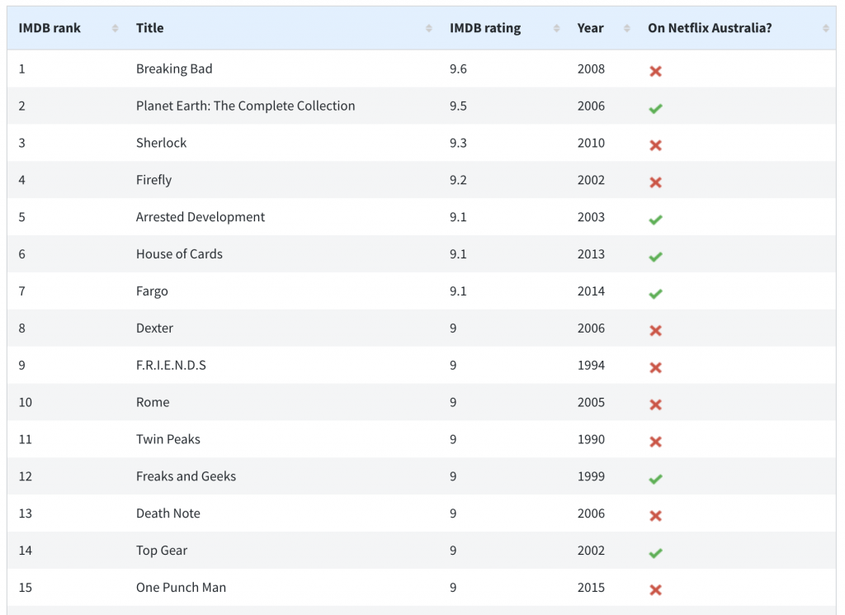
Task: Select the Fargo title cell
Action: pyautogui.click(x=152, y=291)
